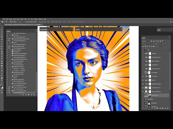Screen dimensions: 173x129
Task: Select the Eyedropper tool
Action: click(2, 39)
